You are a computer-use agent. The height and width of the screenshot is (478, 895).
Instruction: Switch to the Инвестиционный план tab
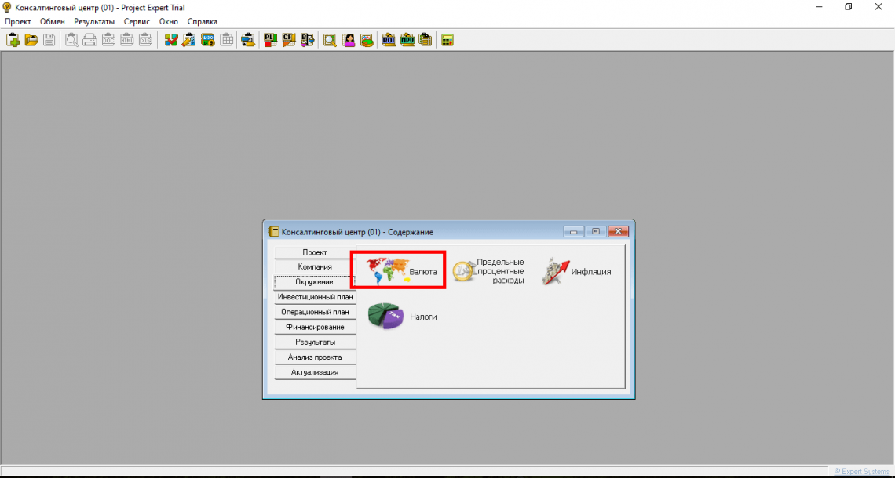(315, 297)
